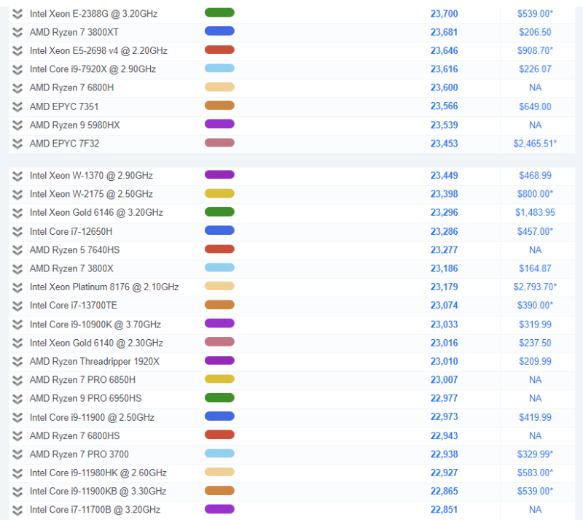Open the AMD EPYC 7F32 CPU link

pos(64,144)
